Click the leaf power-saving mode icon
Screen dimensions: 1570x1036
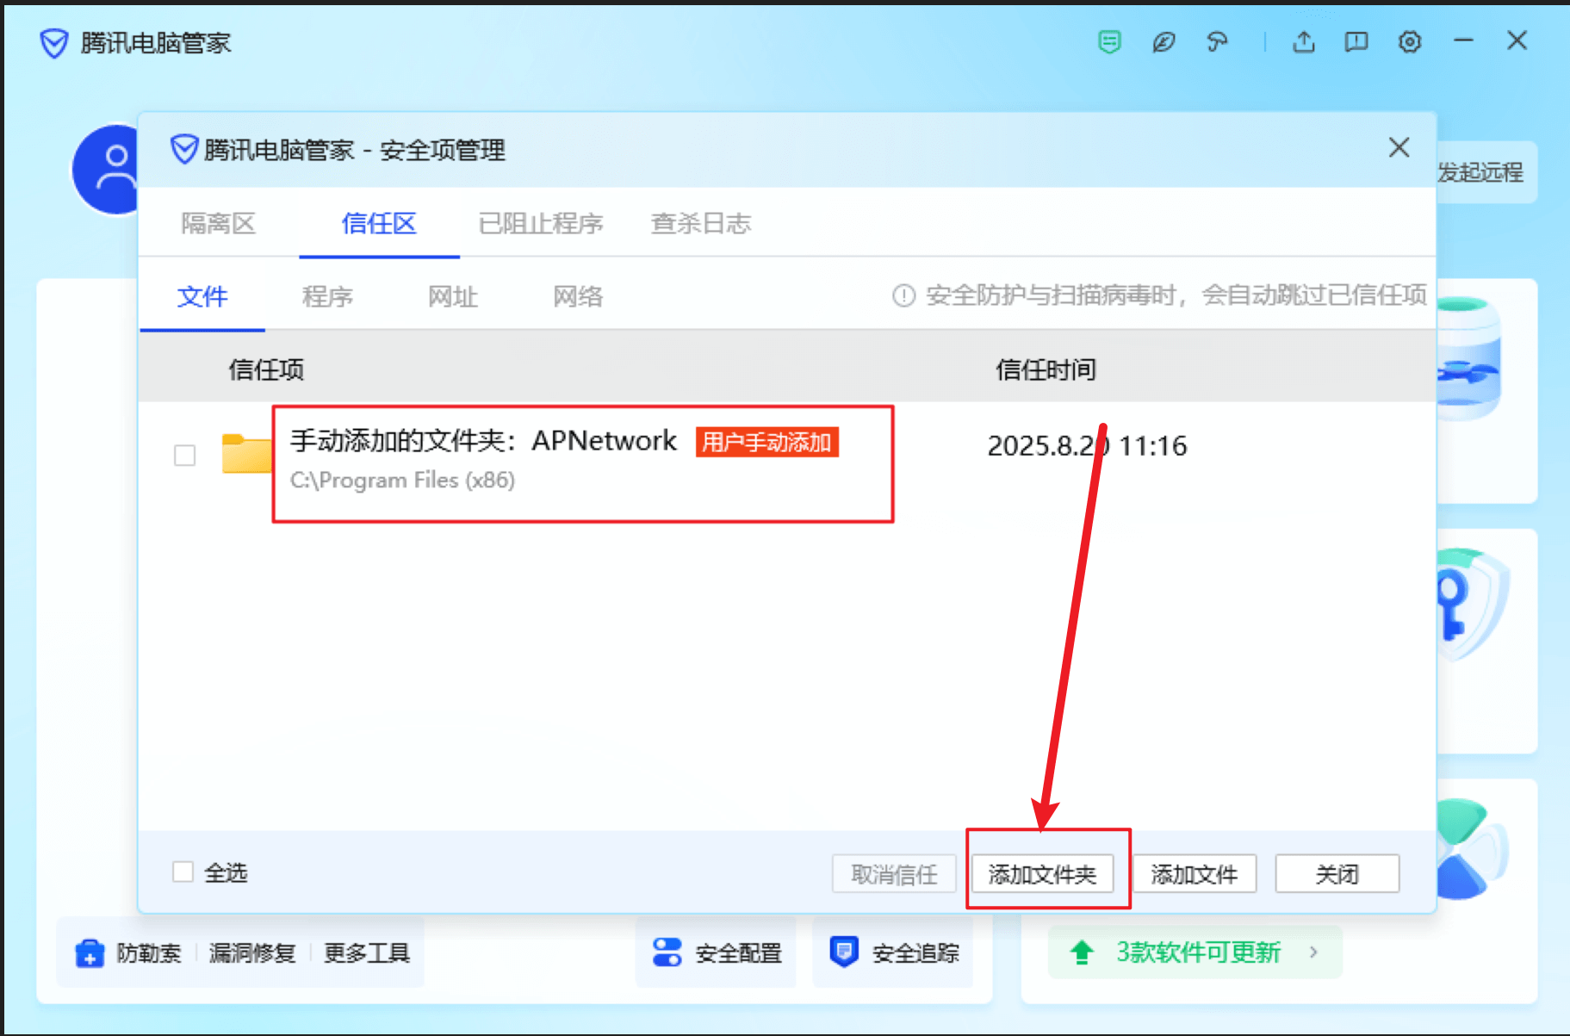tap(1164, 42)
